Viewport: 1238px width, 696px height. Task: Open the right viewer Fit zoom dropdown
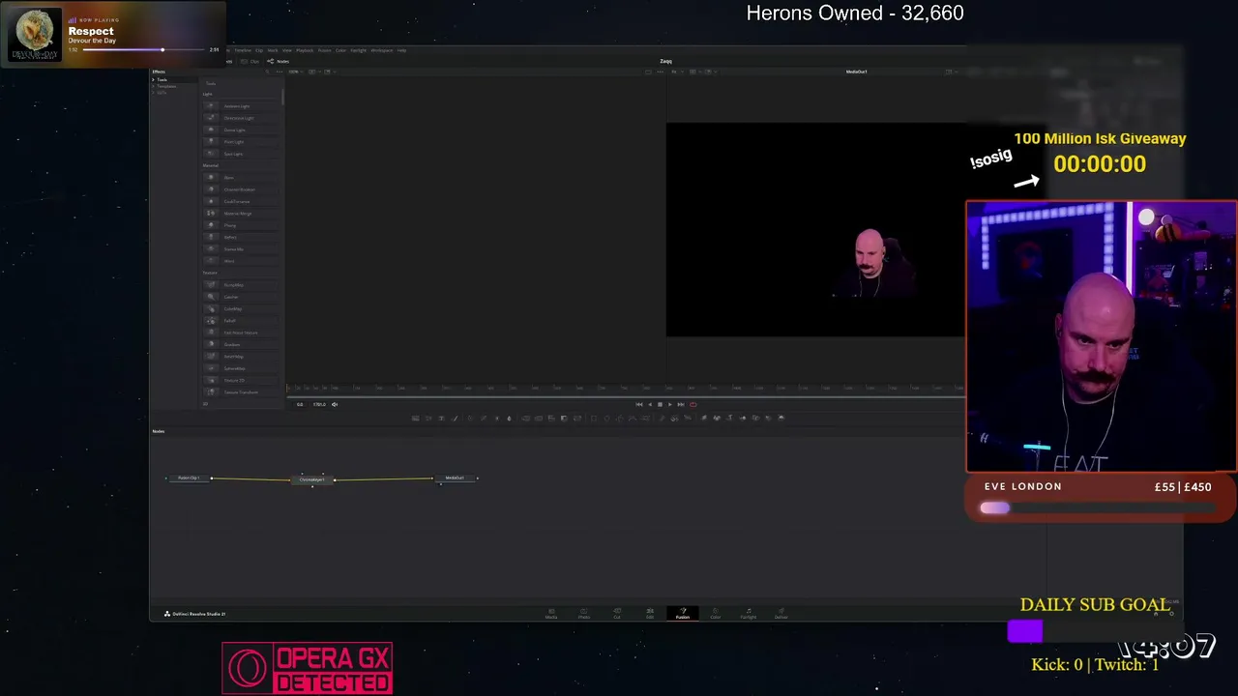[x=676, y=72]
